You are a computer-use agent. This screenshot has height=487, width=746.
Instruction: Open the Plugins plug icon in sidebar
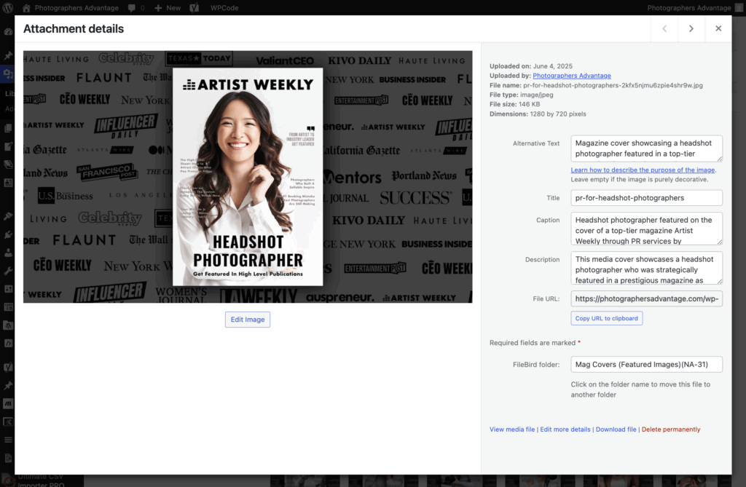(8, 234)
